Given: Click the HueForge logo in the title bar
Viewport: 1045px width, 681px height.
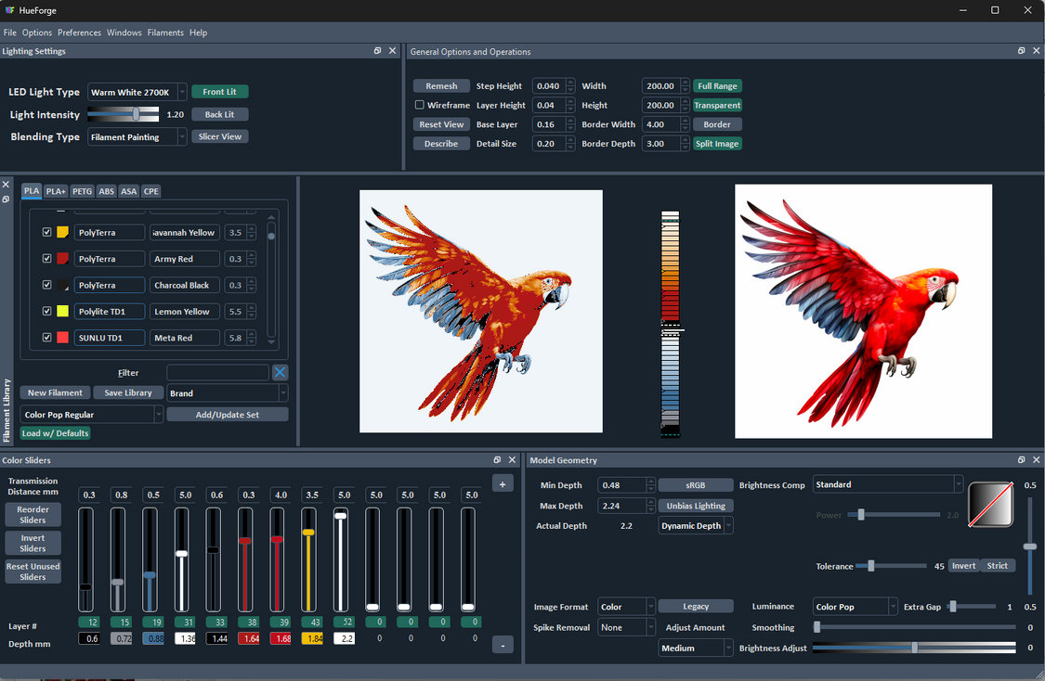Looking at the screenshot, I should tap(9, 10).
